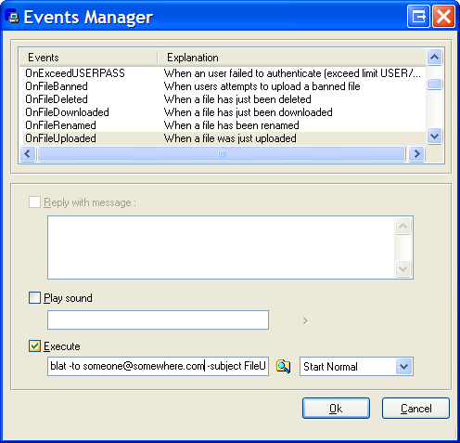Confirm with the Ok button

(336, 409)
